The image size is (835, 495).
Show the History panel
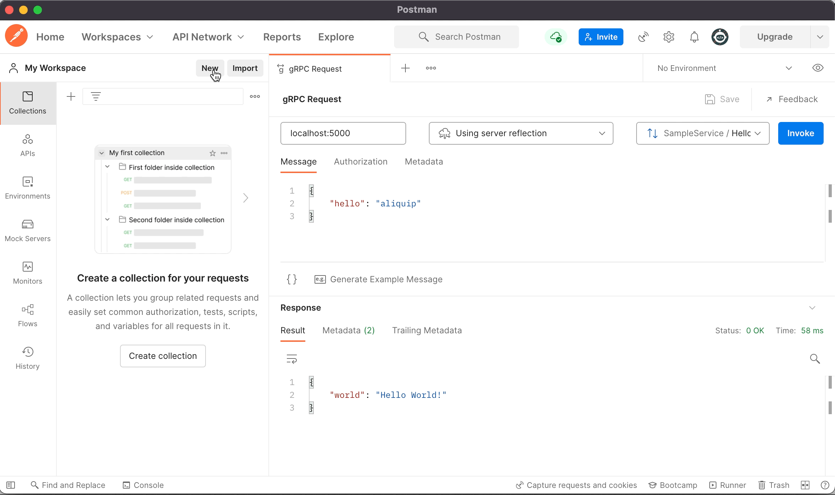pos(27,357)
